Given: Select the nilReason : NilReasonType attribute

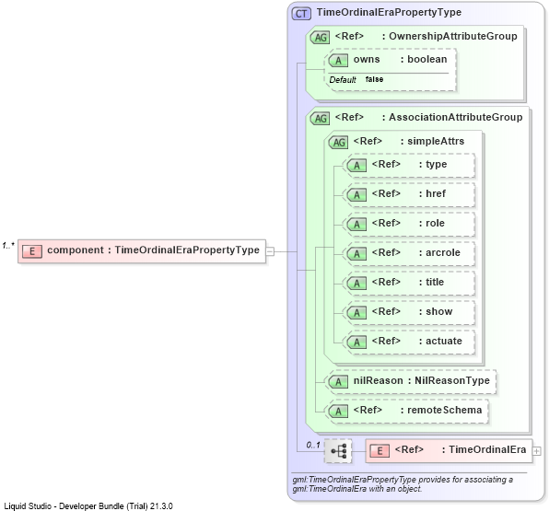Looking at the screenshot, I should [x=411, y=381].
